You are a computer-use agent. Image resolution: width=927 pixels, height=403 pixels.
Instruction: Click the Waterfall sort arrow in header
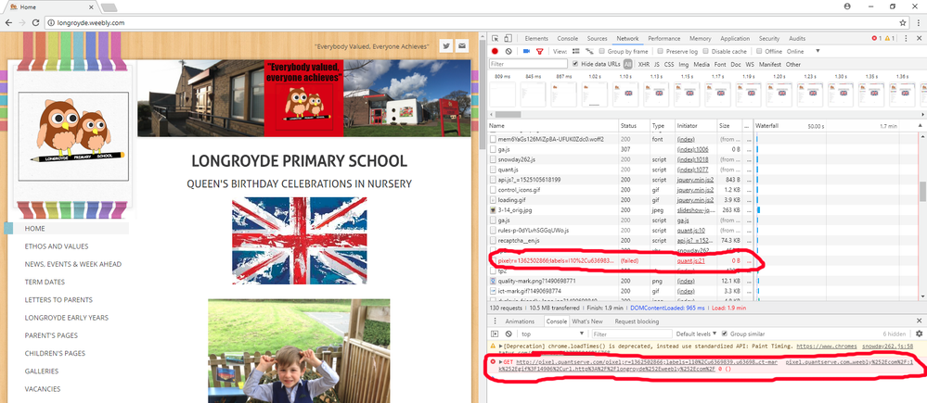(918, 126)
